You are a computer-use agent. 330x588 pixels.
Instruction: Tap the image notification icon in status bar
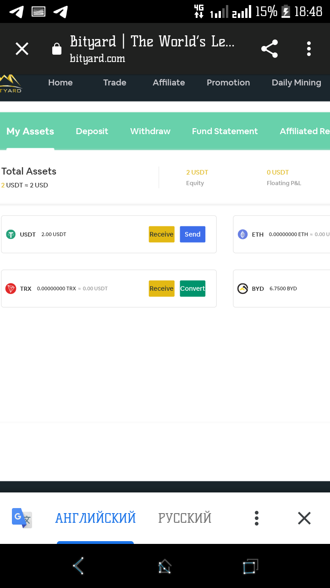tap(38, 11)
